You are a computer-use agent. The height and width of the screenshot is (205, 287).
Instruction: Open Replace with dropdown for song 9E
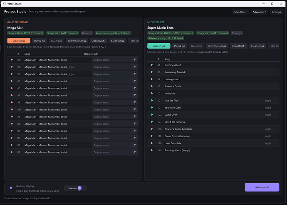pos(115,67)
